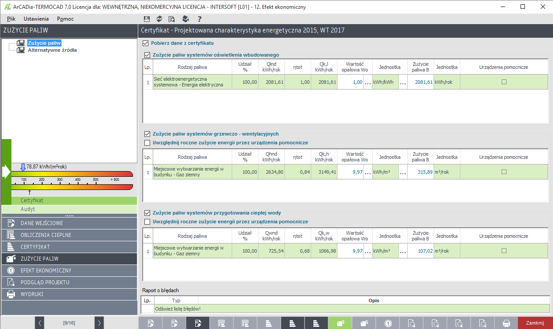Click the ZUŻYCIE PALIW sidebar icon
Viewport: 553px width, 329px height.
pyautogui.click(x=12, y=258)
